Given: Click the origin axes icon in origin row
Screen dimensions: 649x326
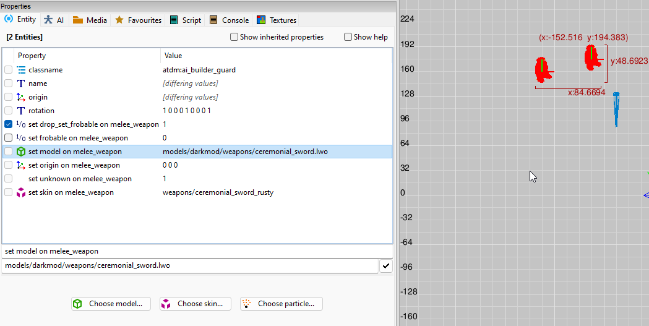Looking at the screenshot, I should 21,97.
